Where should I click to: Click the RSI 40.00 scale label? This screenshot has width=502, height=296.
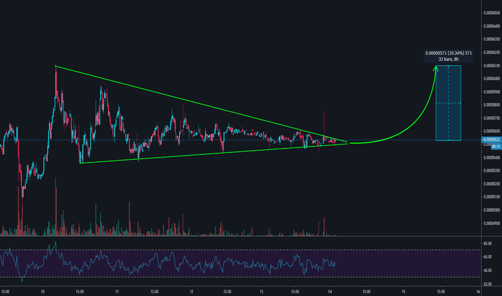point(487,270)
